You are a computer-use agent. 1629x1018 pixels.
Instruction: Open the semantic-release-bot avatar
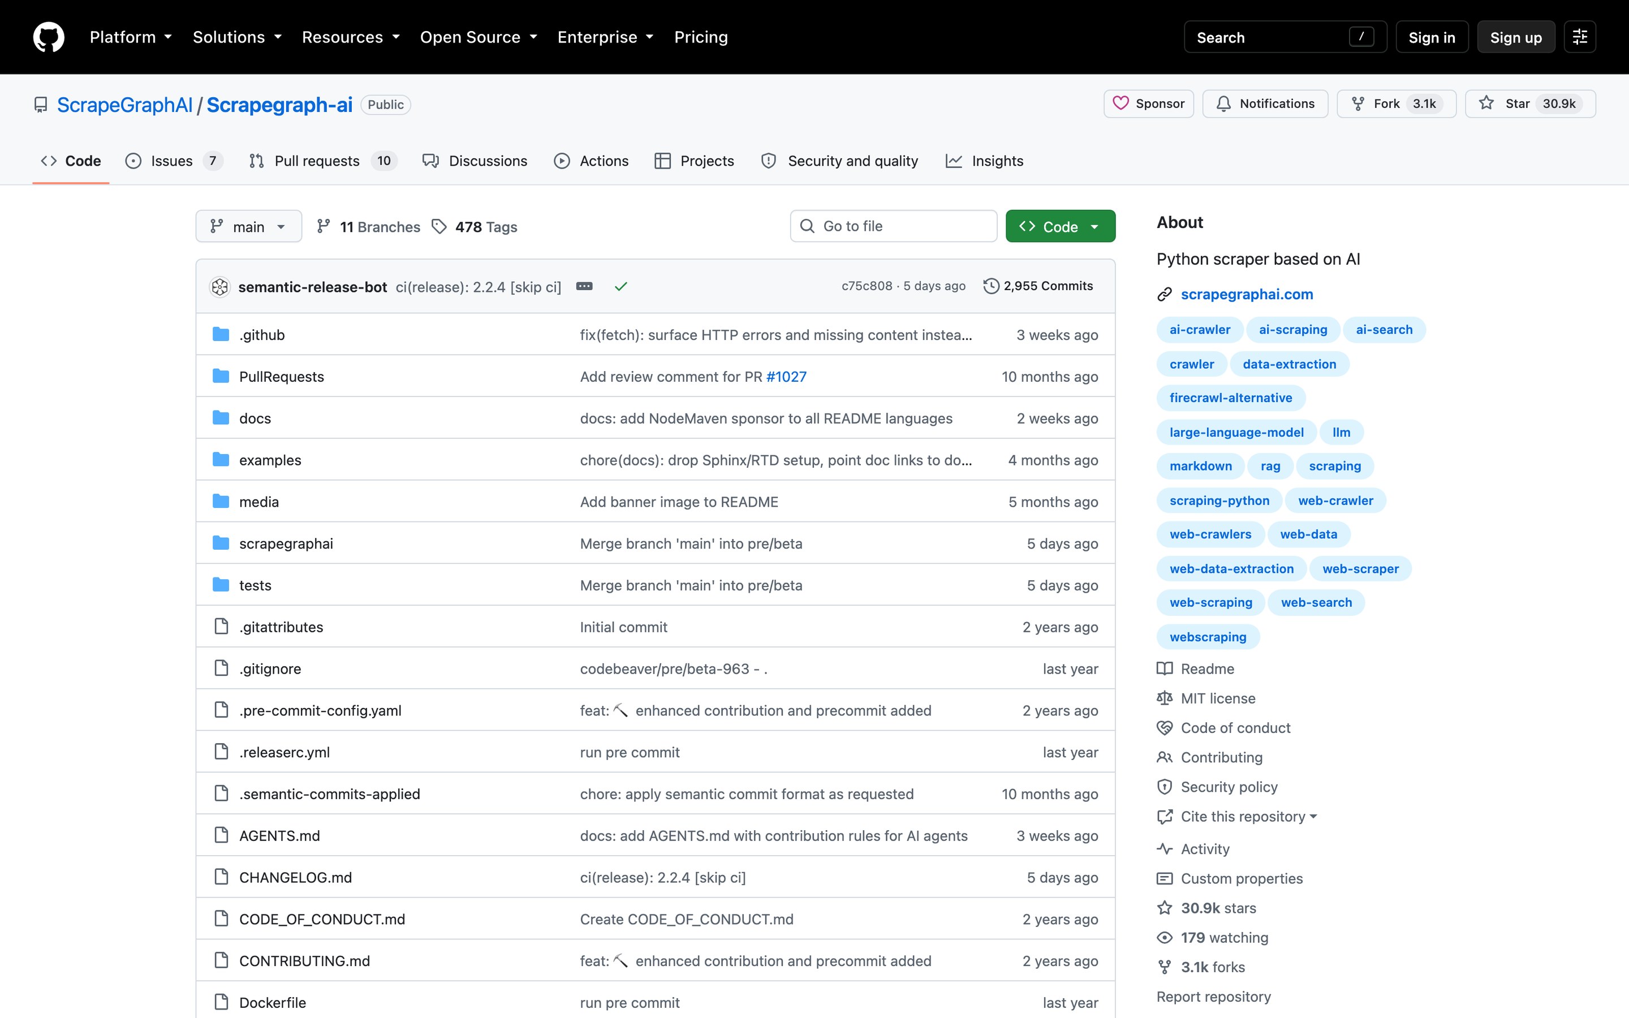coord(220,287)
